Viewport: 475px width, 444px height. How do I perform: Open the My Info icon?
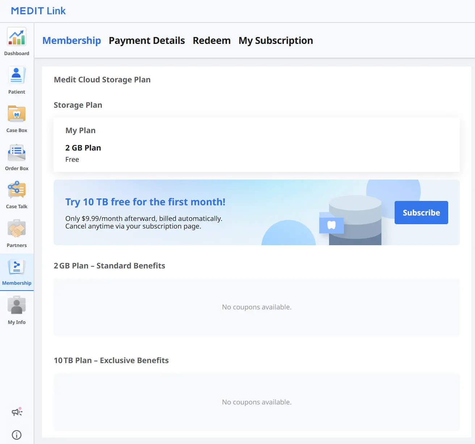click(x=17, y=305)
